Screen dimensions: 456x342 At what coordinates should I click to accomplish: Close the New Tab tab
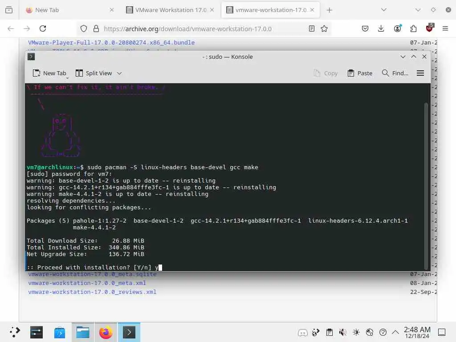click(x=112, y=10)
